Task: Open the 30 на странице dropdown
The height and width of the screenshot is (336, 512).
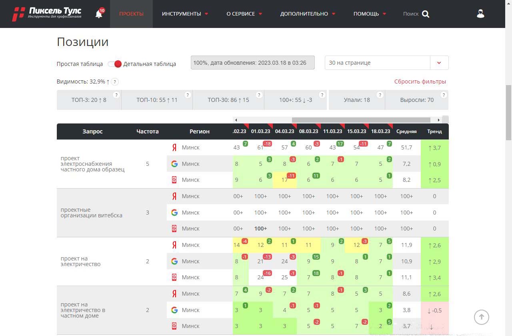Action: click(386, 63)
